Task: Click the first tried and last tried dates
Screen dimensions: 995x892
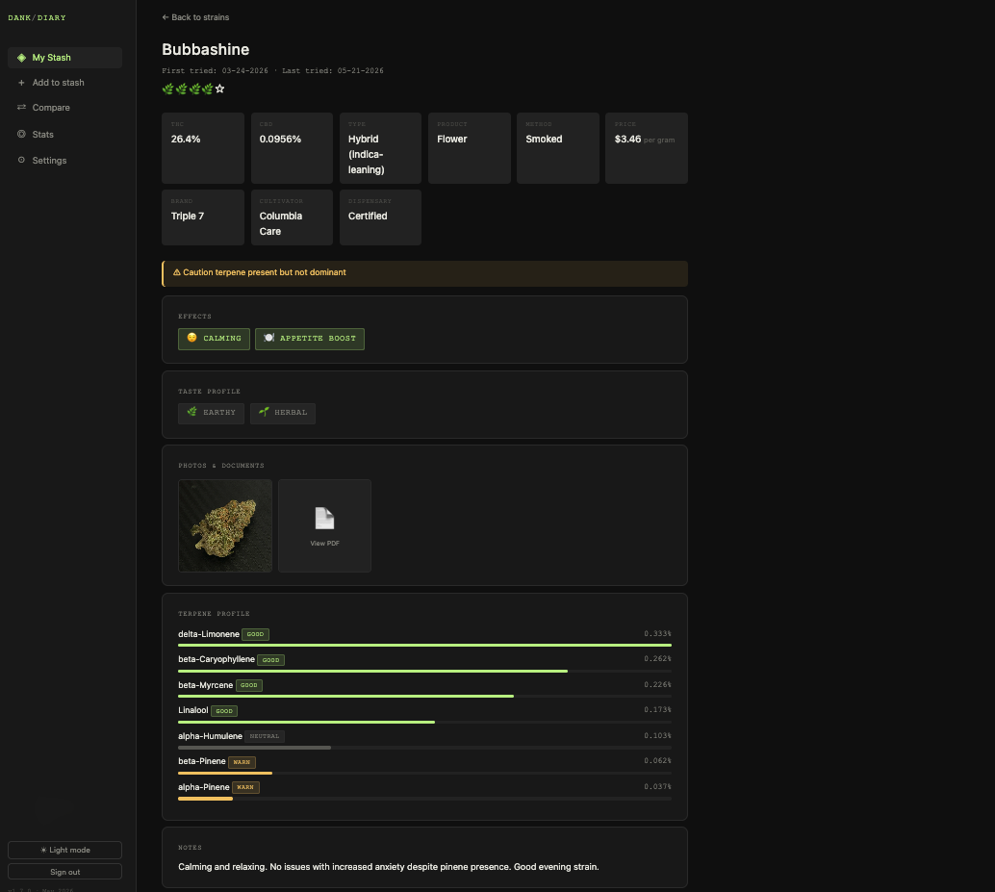Action: click(x=273, y=70)
